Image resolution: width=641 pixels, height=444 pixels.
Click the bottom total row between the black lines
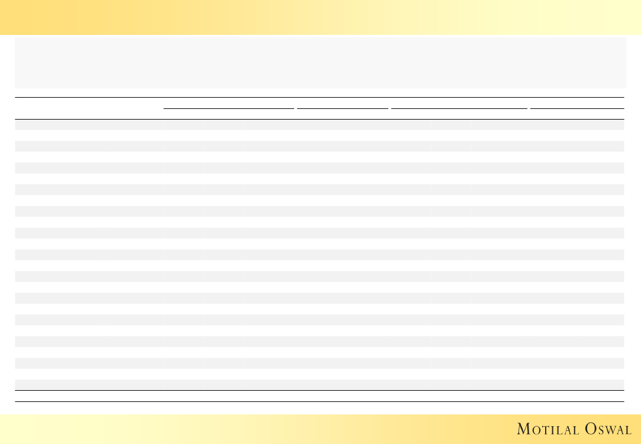pos(320,396)
